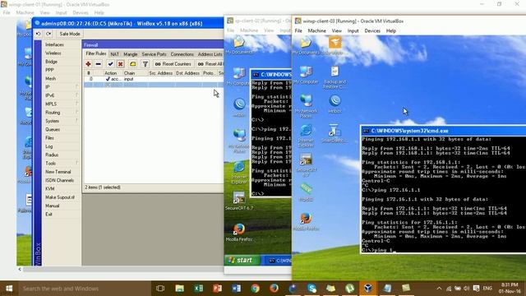This screenshot has width=526, height=296.
Task: Click the redo arrow in WinBox toolbar
Action: tap(48, 34)
